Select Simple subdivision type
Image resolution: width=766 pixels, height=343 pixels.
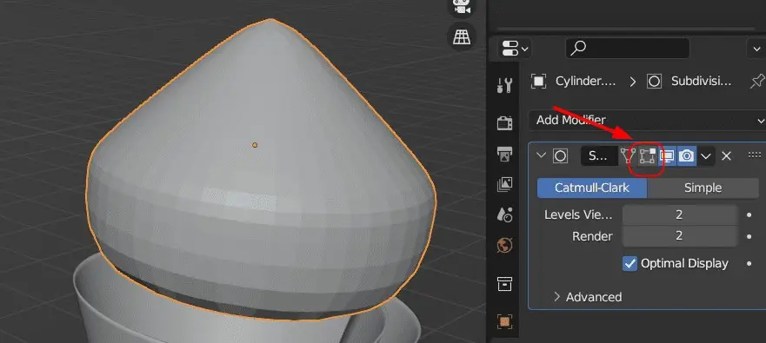pos(703,188)
